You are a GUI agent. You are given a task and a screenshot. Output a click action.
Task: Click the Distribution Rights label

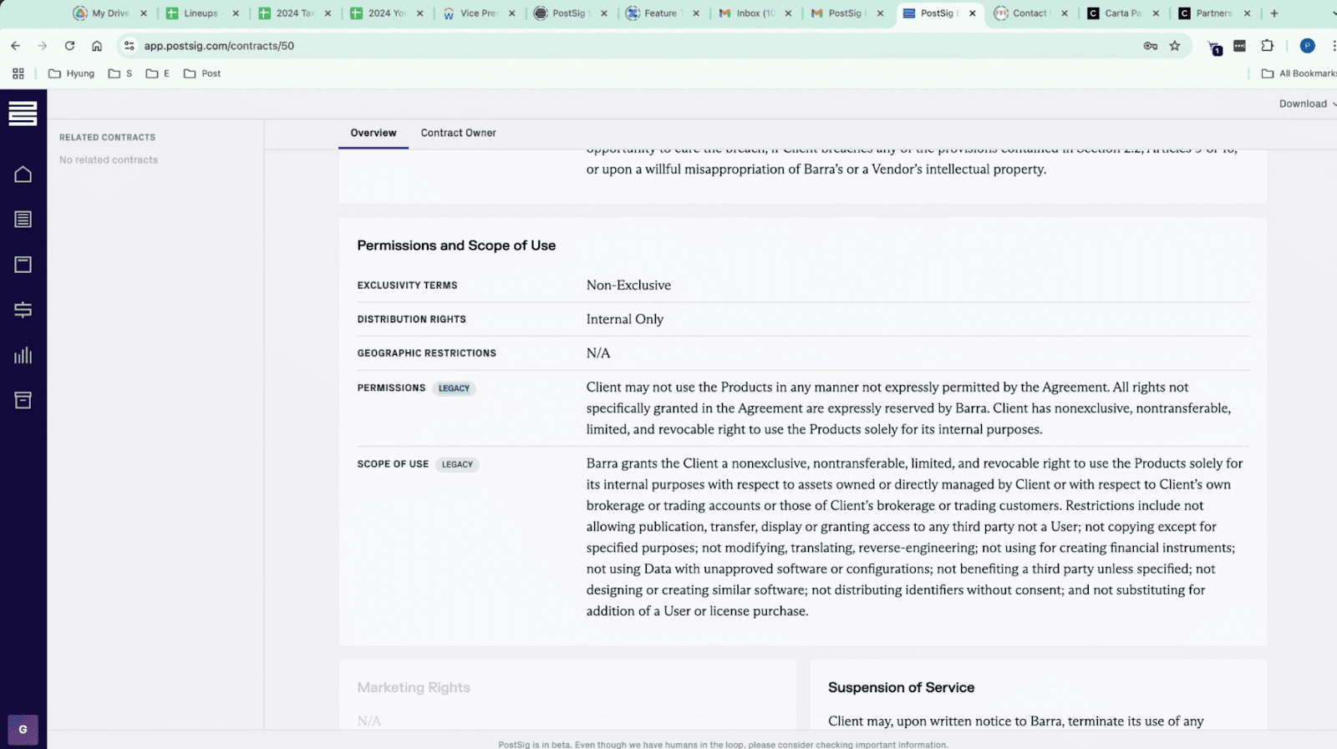[x=412, y=319]
